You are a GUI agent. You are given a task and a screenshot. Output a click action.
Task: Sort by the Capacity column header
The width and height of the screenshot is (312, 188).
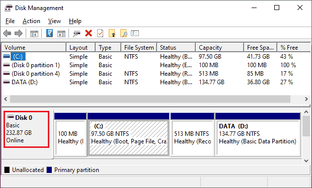click(x=220, y=48)
